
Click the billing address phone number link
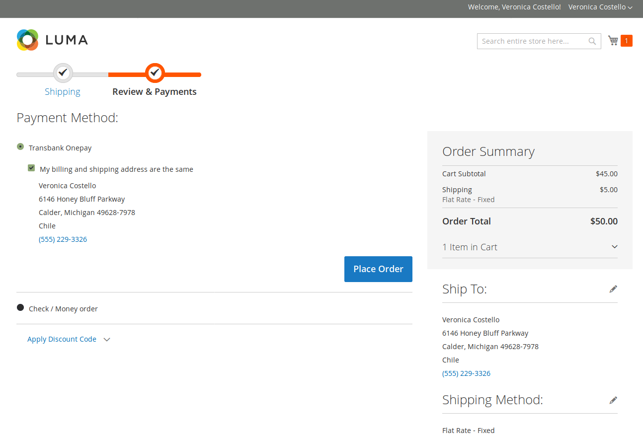tap(63, 239)
